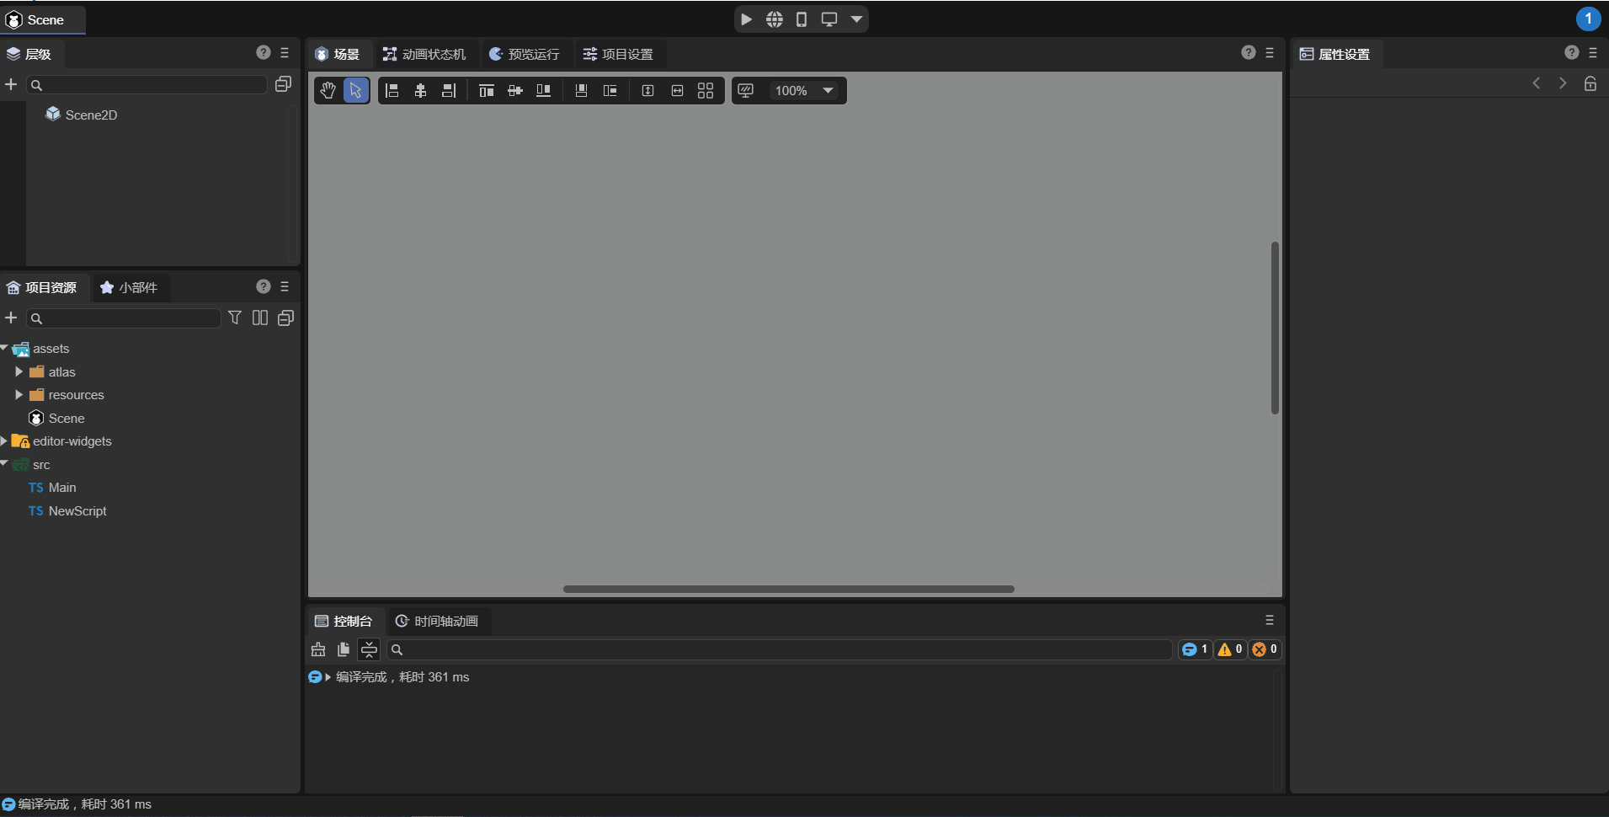Toggle the warning message filter in console

click(1230, 649)
